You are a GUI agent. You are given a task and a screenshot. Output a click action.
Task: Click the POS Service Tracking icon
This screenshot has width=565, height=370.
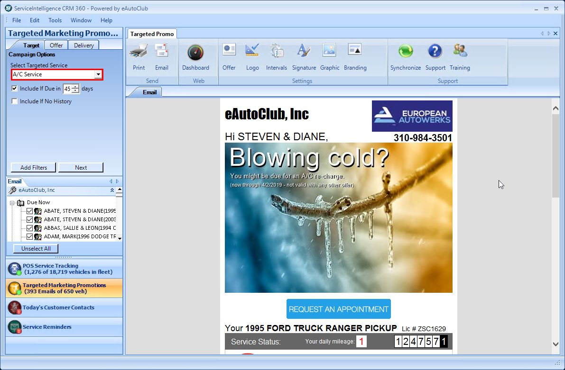point(15,269)
